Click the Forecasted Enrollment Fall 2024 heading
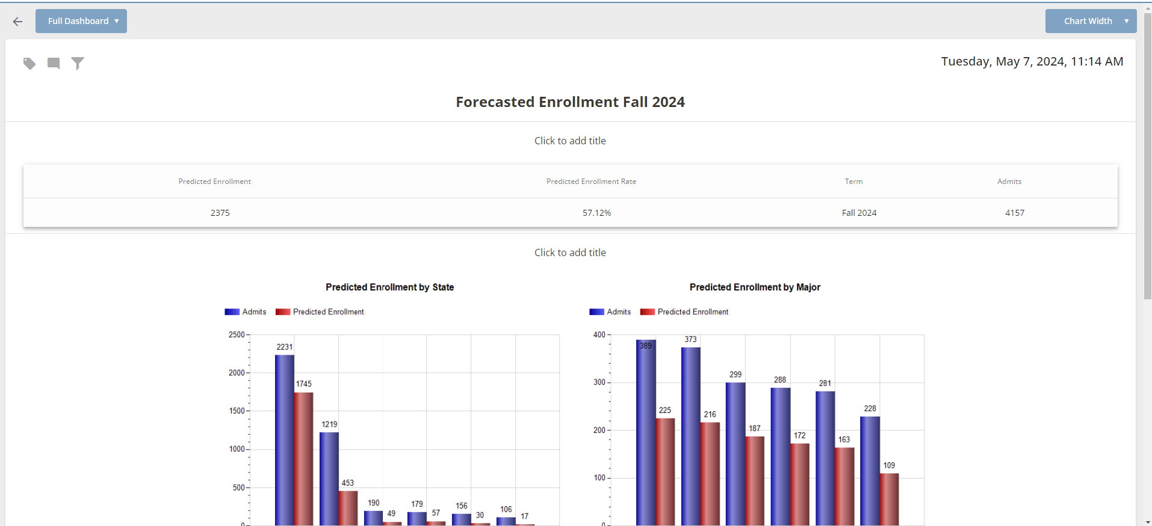Viewport: 1152px width, 526px height. tap(570, 102)
